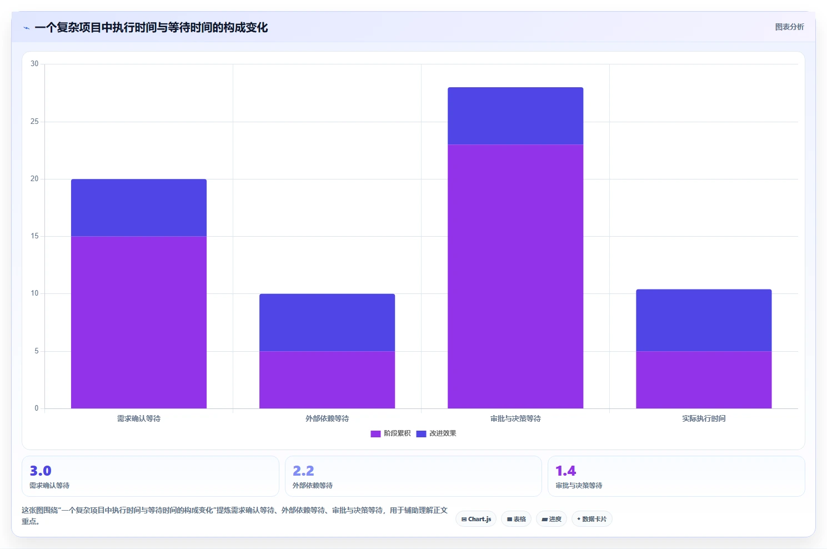Select the blue 实际执行时间 bar segment

pyautogui.click(x=704, y=320)
